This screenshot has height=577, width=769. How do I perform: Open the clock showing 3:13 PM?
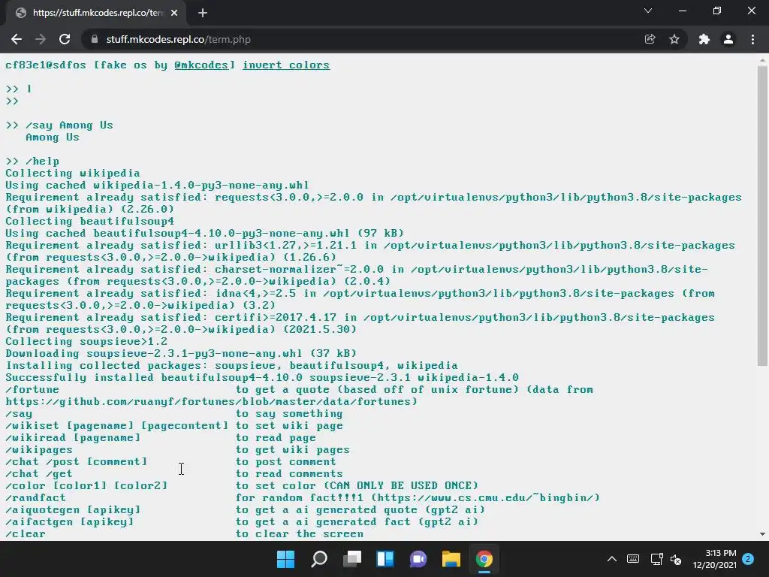click(715, 559)
